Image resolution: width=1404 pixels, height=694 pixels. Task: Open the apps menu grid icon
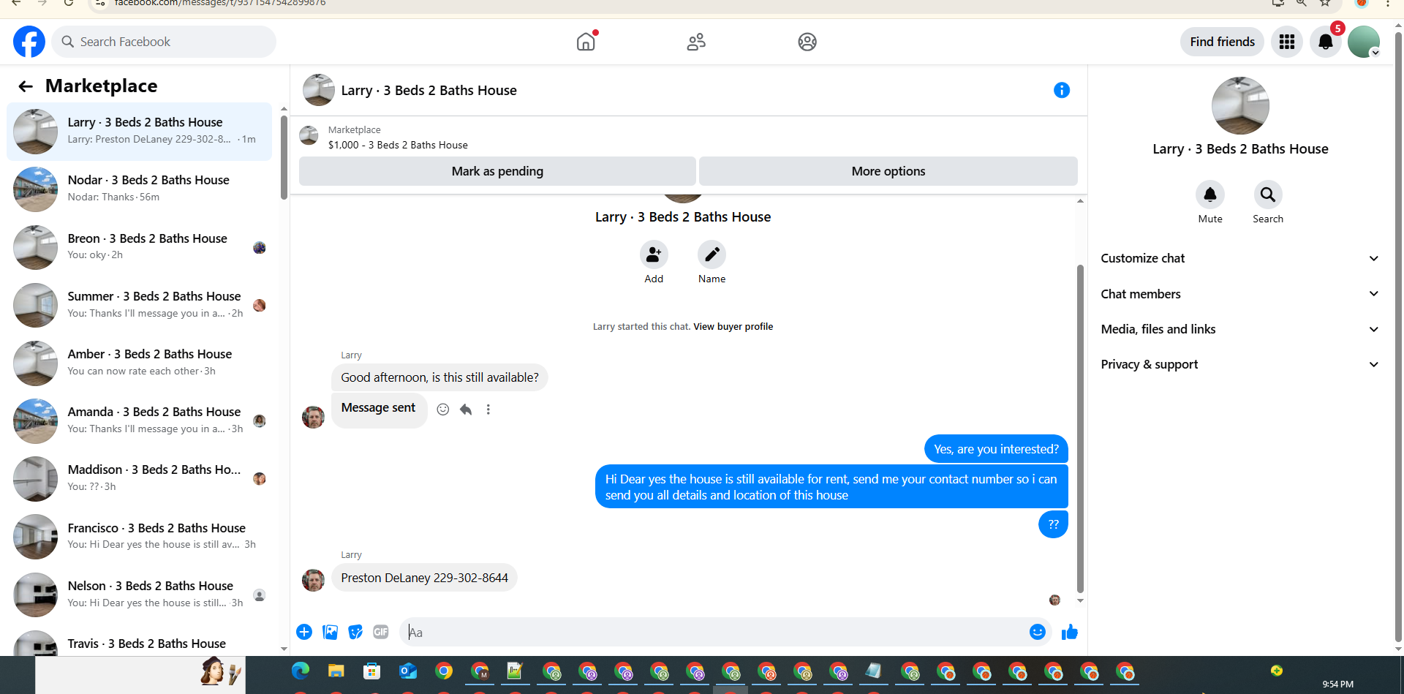pyautogui.click(x=1287, y=42)
